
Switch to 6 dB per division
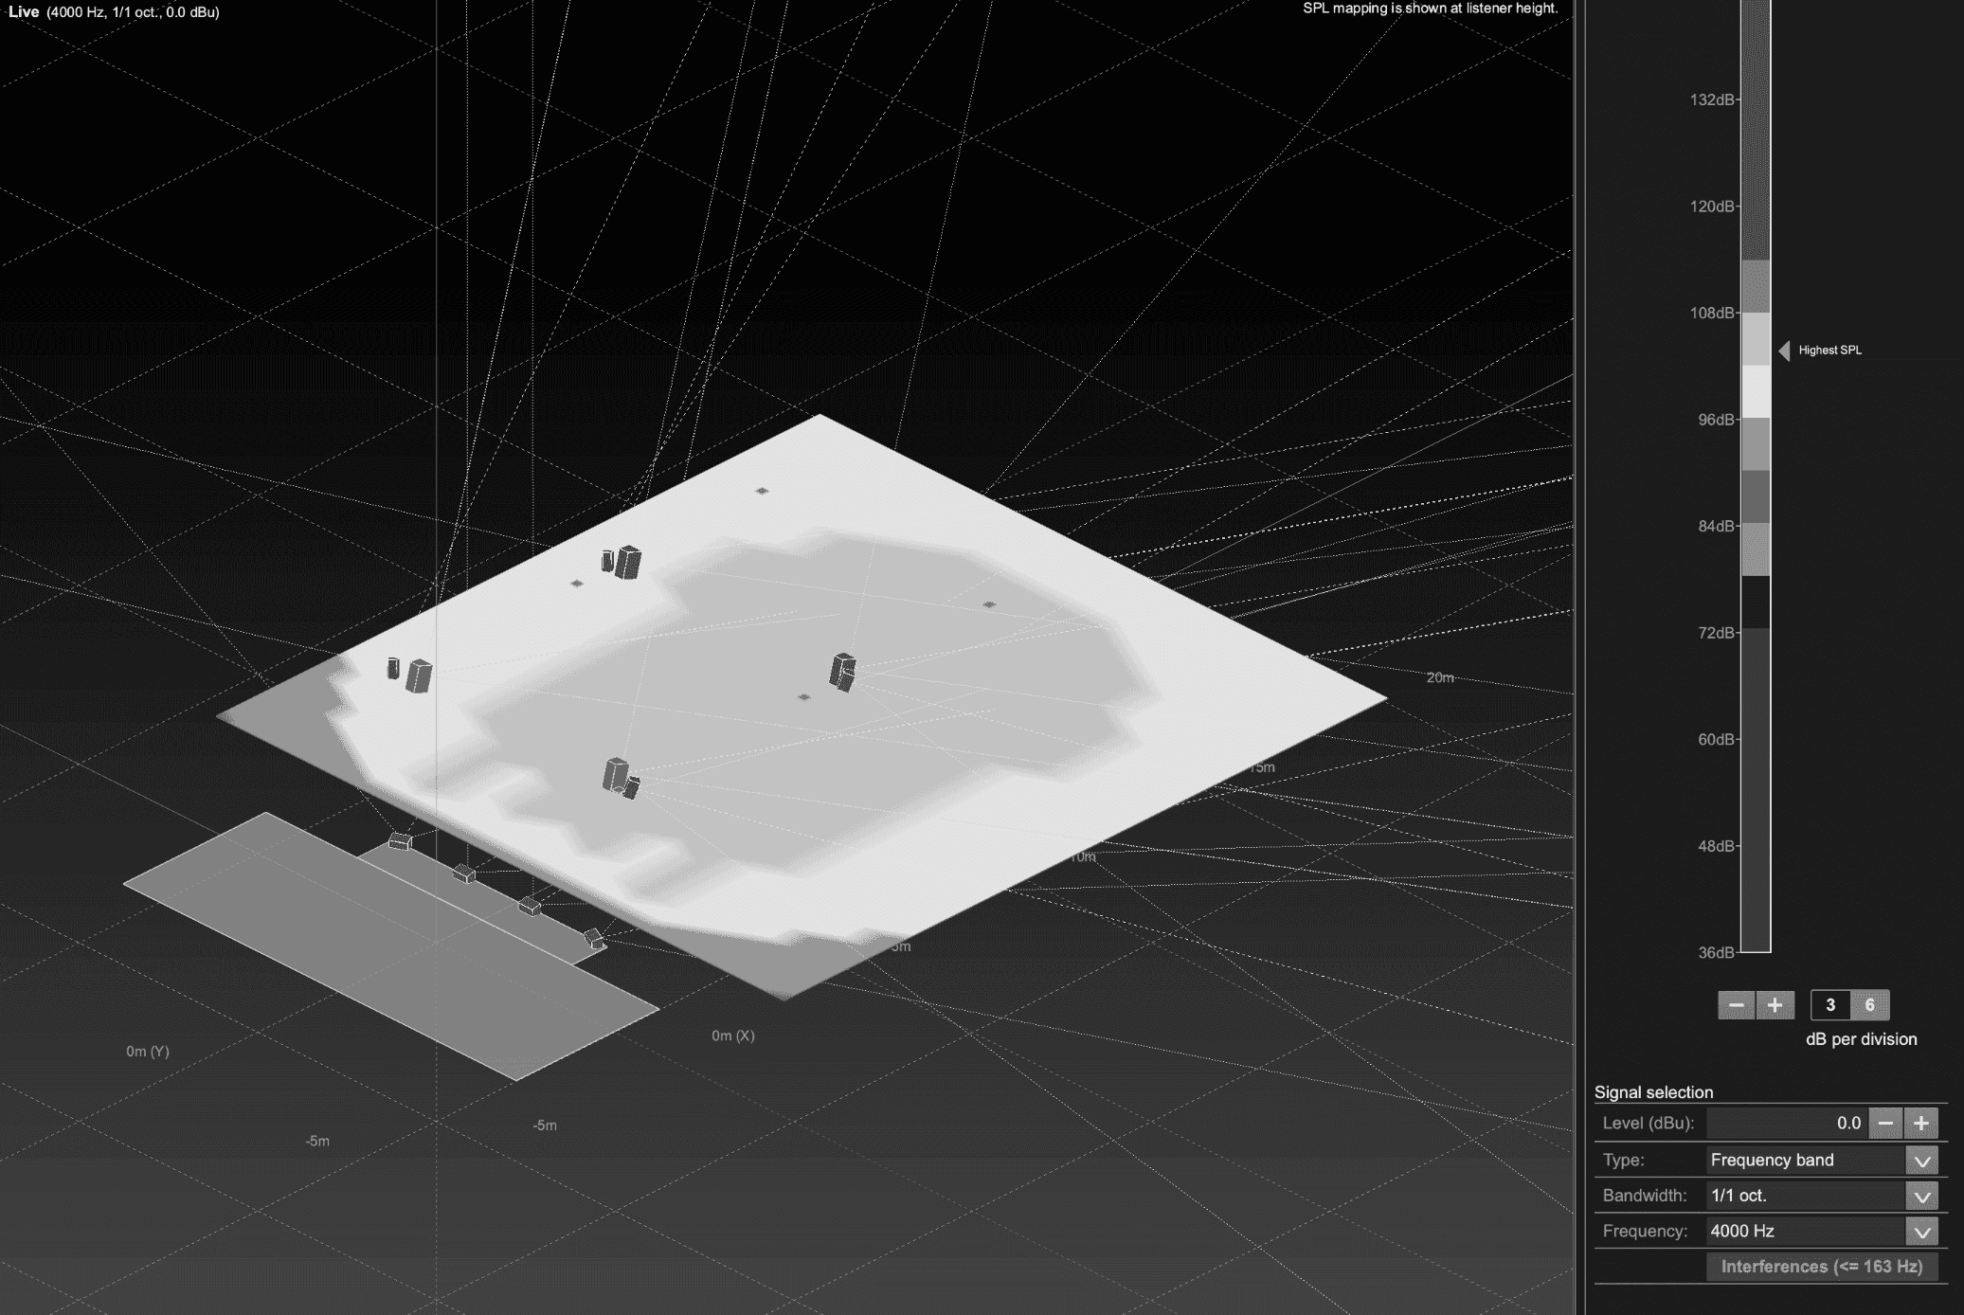click(1869, 1005)
